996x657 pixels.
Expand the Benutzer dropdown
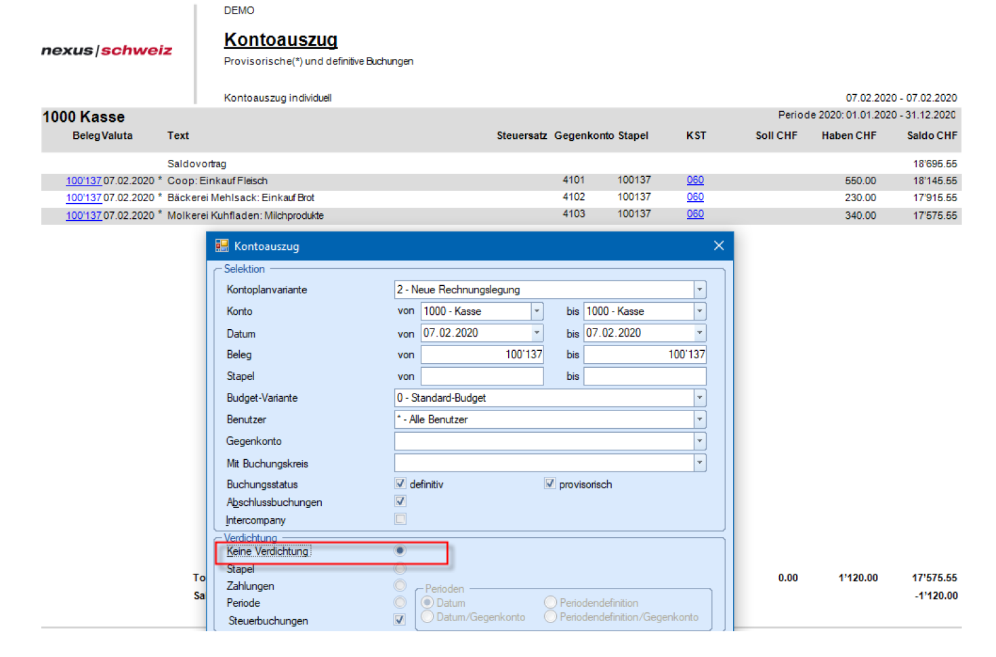(x=699, y=420)
